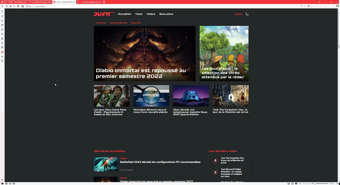Open the Mail panel in the sidebar
The width and height of the screenshot is (340, 185).
click(2, 34)
